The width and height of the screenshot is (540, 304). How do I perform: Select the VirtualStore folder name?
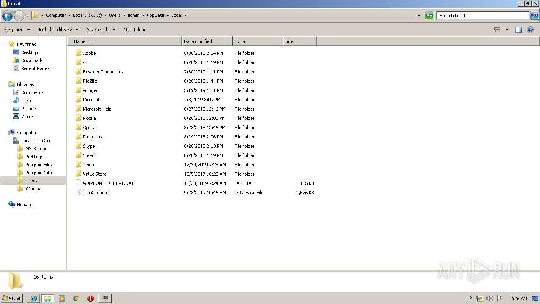(x=94, y=174)
